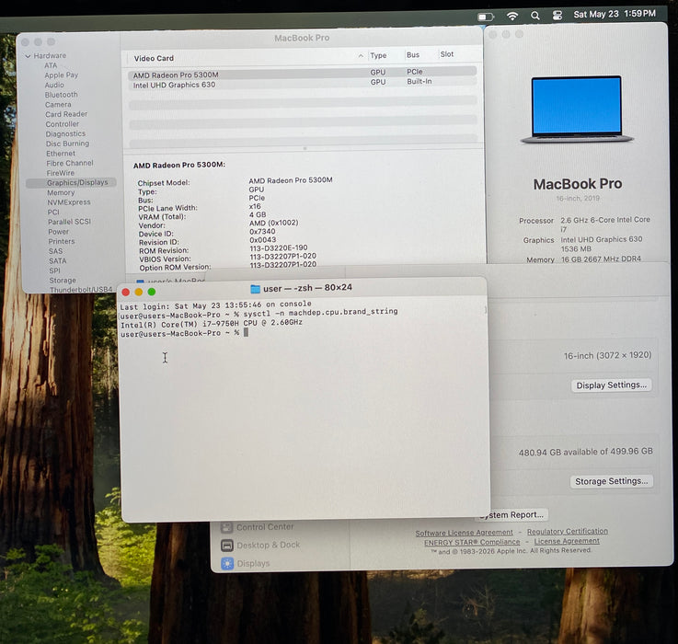Click ROM Revision value 113-D3220E-190

coord(279,247)
